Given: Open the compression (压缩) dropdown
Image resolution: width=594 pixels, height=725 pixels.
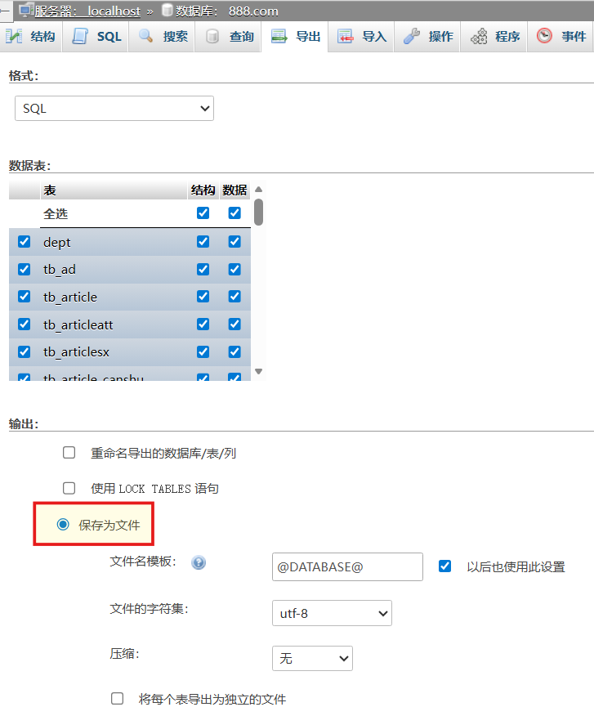Looking at the screenshot, I should (311, 658).
